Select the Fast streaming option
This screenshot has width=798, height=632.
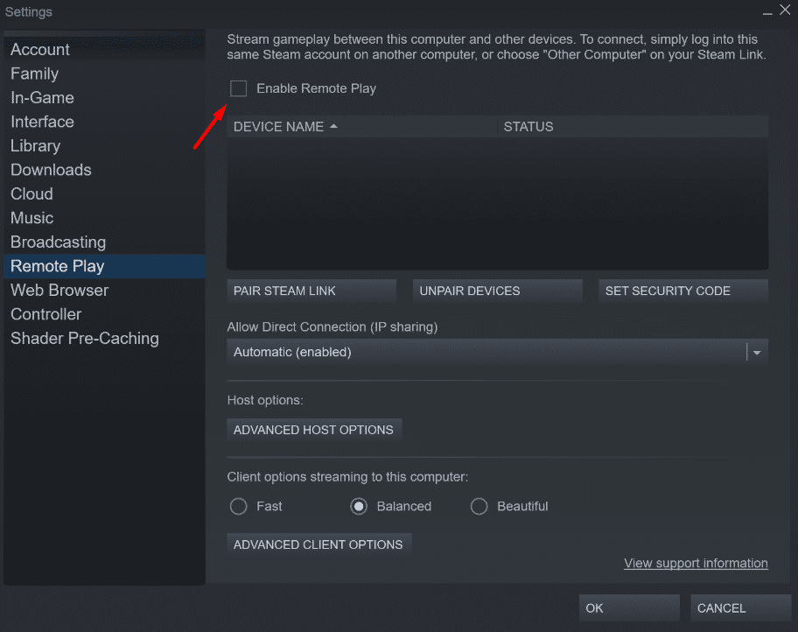238,506
